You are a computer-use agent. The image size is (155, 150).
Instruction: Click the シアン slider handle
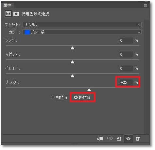(x=72, y=48)
